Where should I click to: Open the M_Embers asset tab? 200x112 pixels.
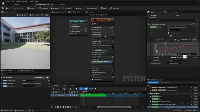60,5
